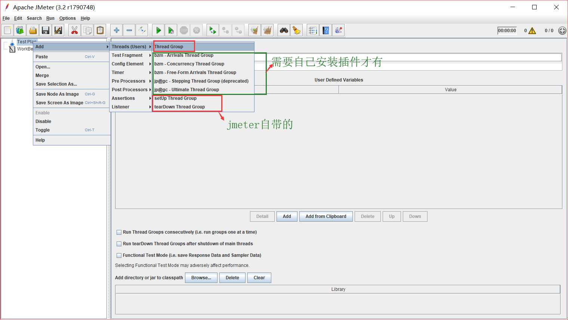This screenshot has width=568, height=320.
Task: Choose Thread Group from submenu
Action: tap(204, 47)
